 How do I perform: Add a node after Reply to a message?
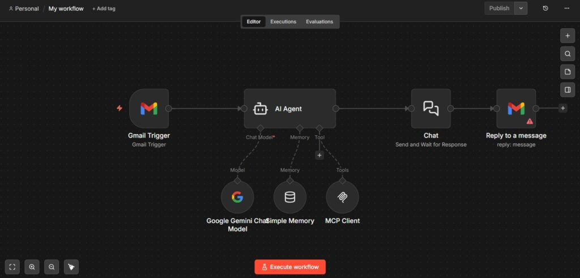pyautogui.click(x=562, y=108)
